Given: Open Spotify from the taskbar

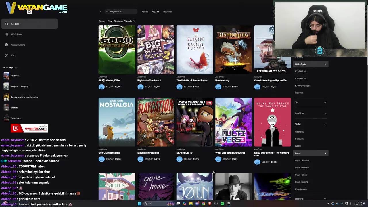Looking at the screenshot, I should [x=222, y=204].
